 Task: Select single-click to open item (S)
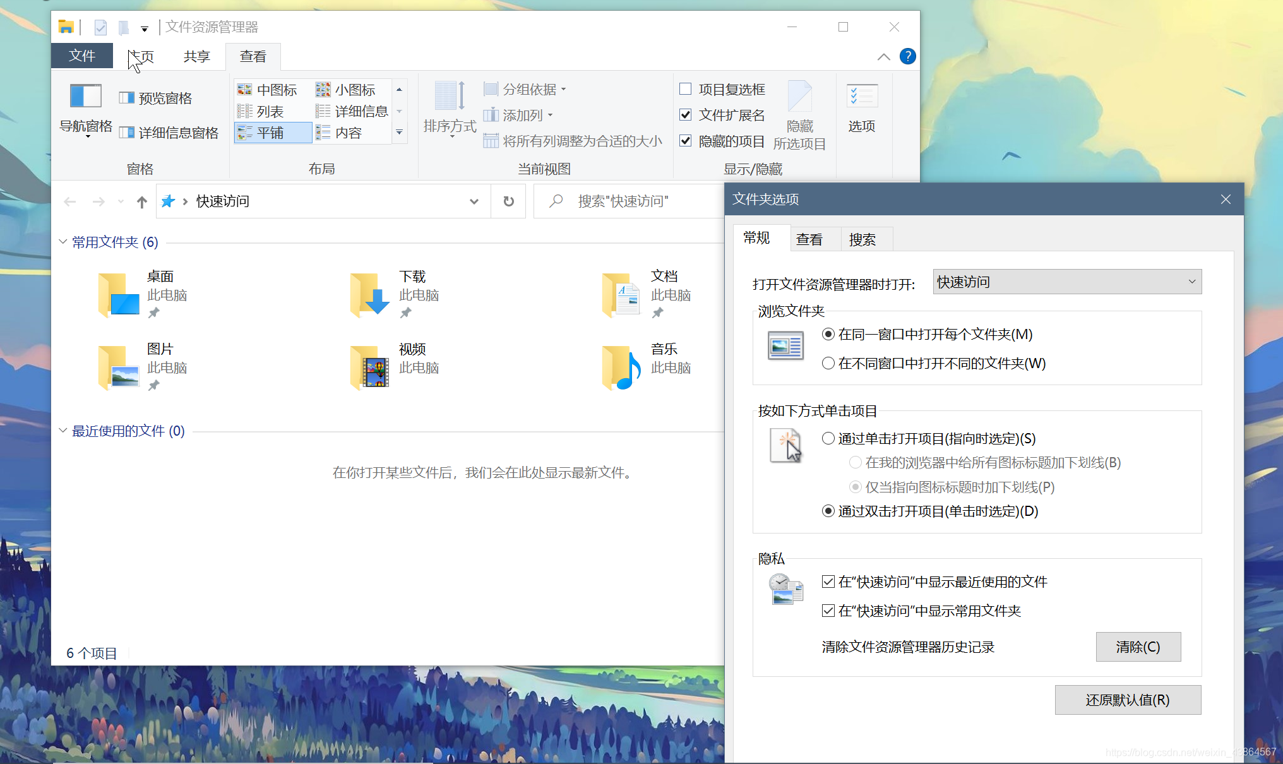coord(929,438)
